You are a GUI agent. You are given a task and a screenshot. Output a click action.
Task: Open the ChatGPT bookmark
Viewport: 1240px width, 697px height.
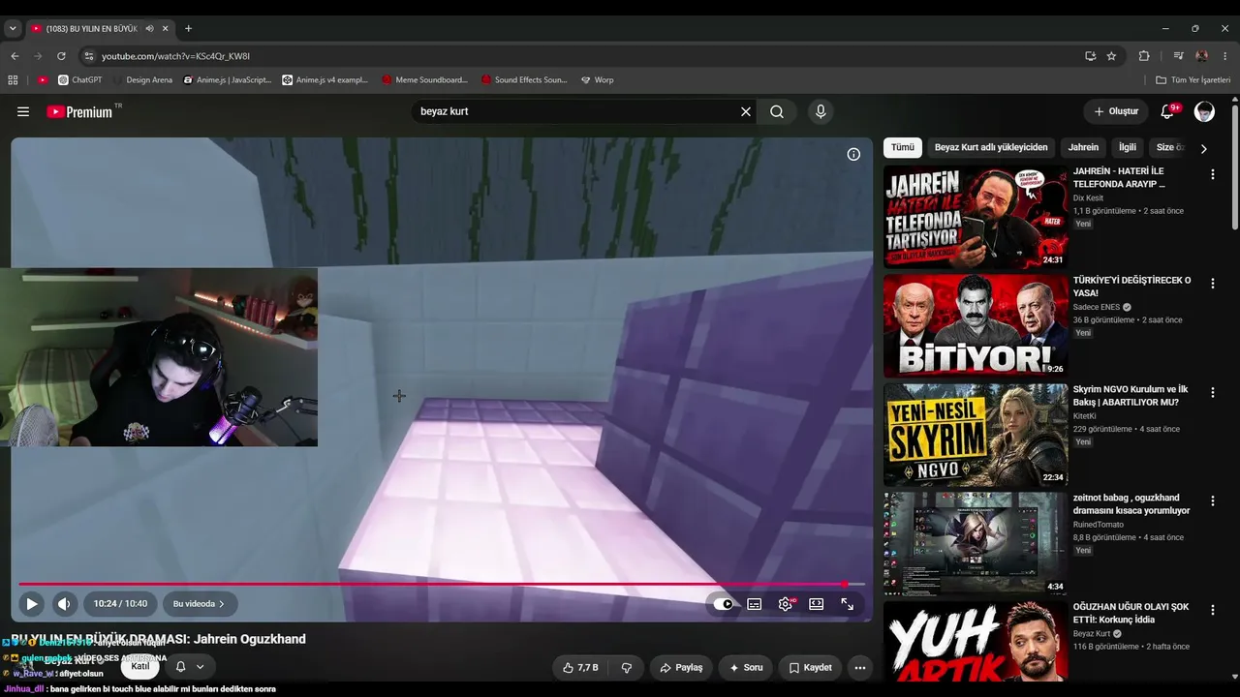click(x=80, y=80)
